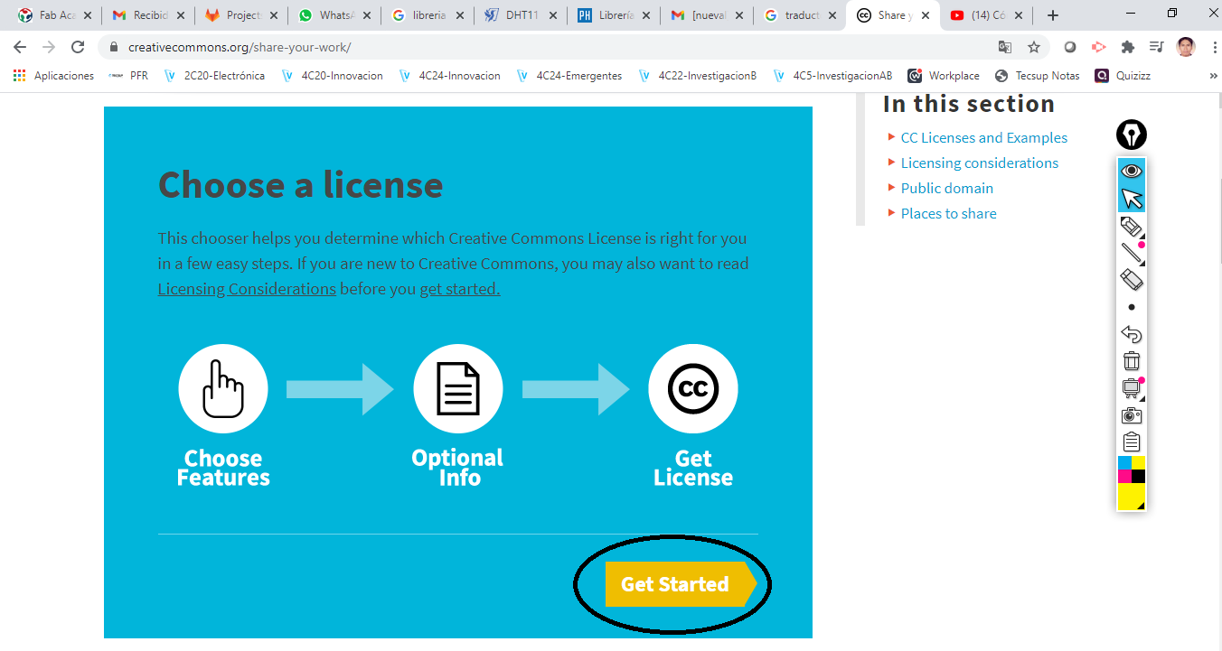Switch to the Fab Academy tab
This screenshot has height=651, width=1222.
pyautogui.click(x=56, y=15)
